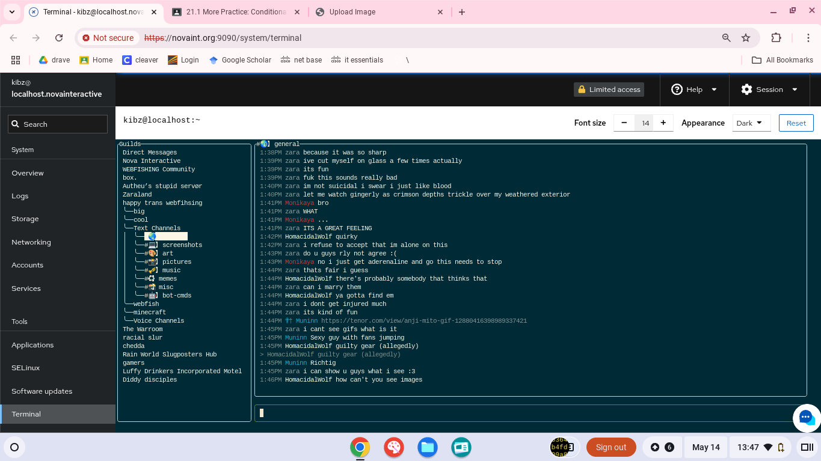Open the Appearance Dark dropdown
This screenshot has width=821, height=461.
[x=751, y=123]
